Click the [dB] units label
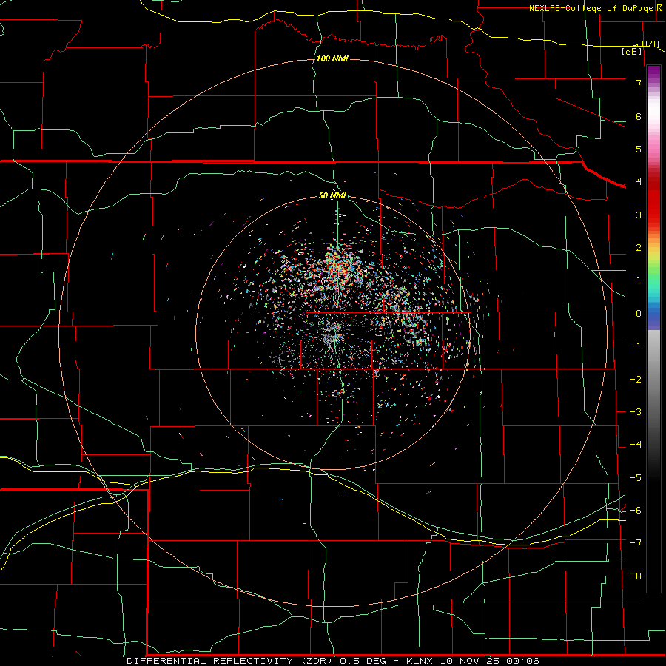Screen dimensions: 666x666 (x=632, y=51)
